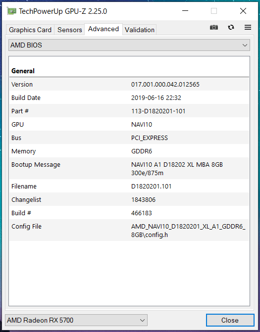Screen dimensions: 260x332
Task: Select the build date 2019-06-16 22:32
Action: 156,98
